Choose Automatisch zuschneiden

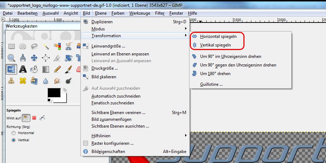click(135, 96)
